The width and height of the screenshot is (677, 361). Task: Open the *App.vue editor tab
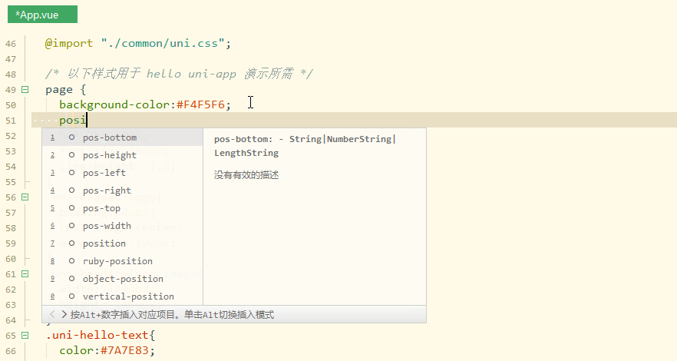(x=40, y=15)
